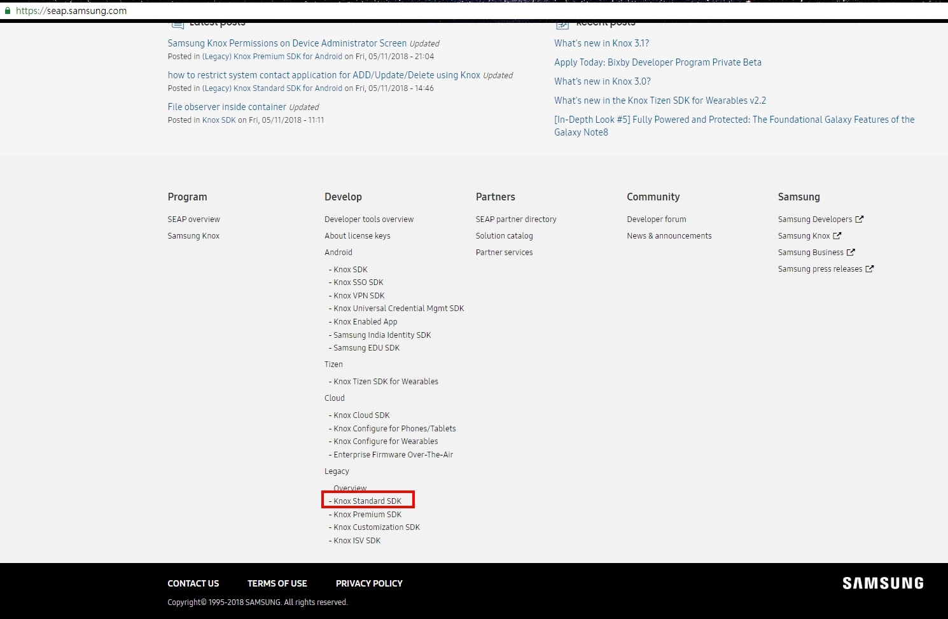Open 'Knox Customization SDK' link
The width and height of the screenshot is (948, 619).
[x=377, y=527]
